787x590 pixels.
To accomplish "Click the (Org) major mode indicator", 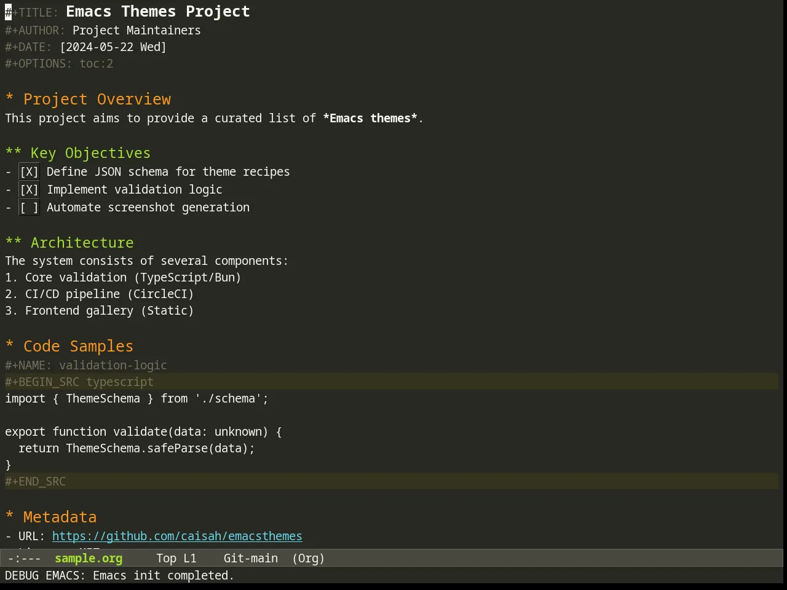I will coord(309,558).
